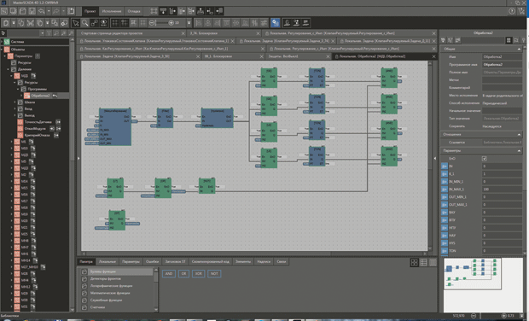This screenshot has width=529, height=321.
Task: Insert the NOT function block
Action: click(214, 274)
